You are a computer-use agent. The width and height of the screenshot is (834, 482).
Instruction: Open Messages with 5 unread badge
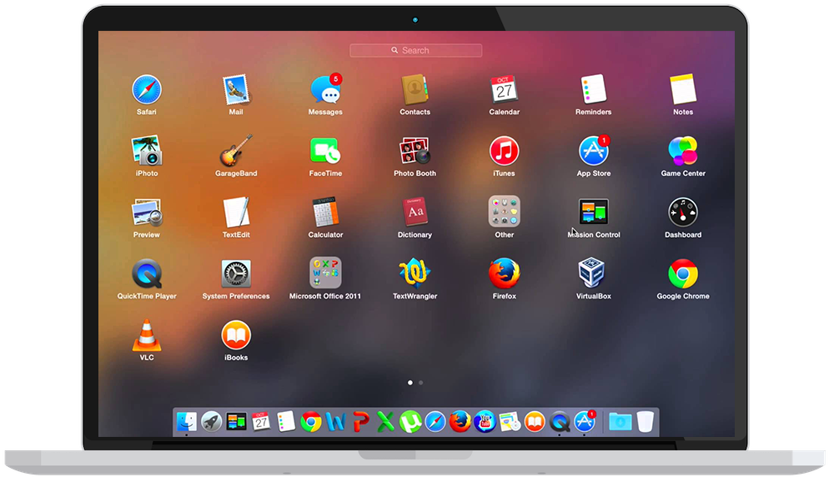(325, 90)
